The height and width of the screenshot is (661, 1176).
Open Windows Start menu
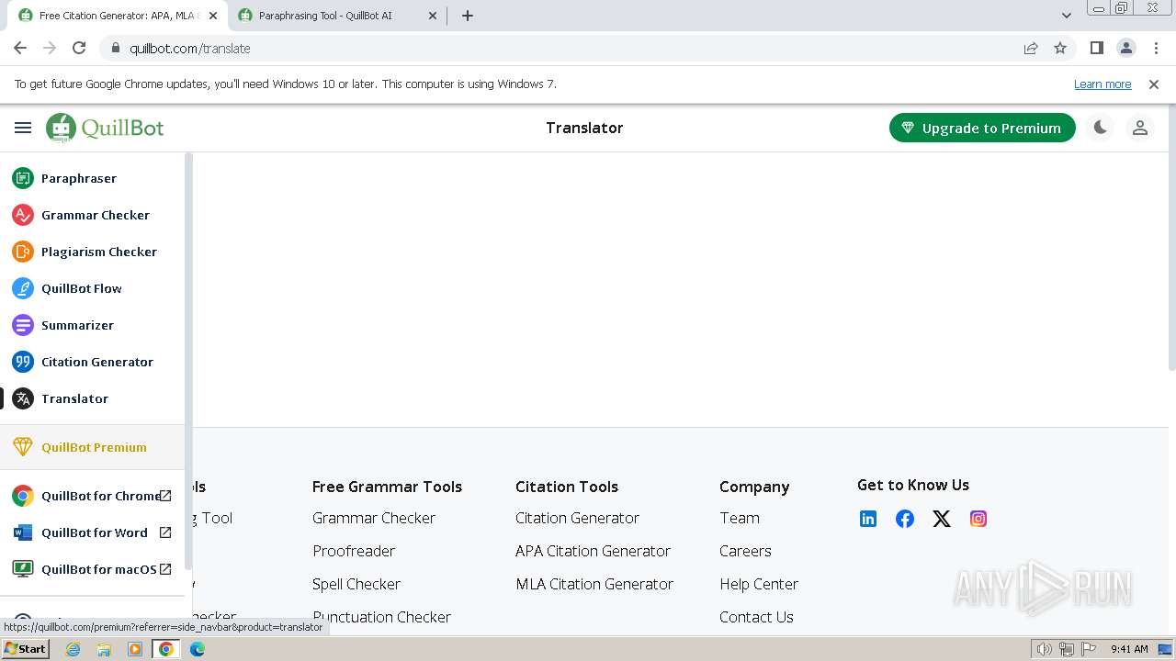coord(26,649)
